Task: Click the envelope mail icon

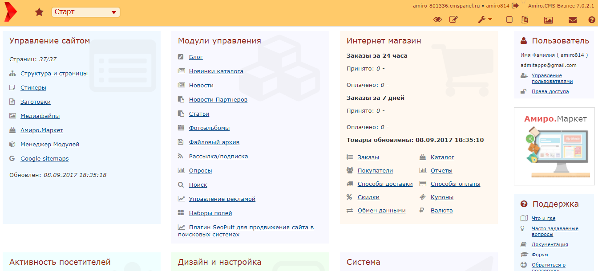Action: click(573, 20)
